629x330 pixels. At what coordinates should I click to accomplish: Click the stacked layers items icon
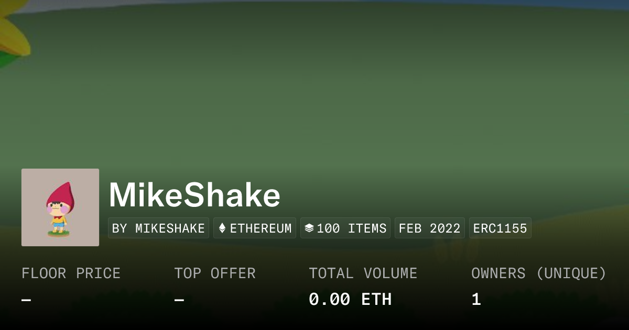coord(309,228)
